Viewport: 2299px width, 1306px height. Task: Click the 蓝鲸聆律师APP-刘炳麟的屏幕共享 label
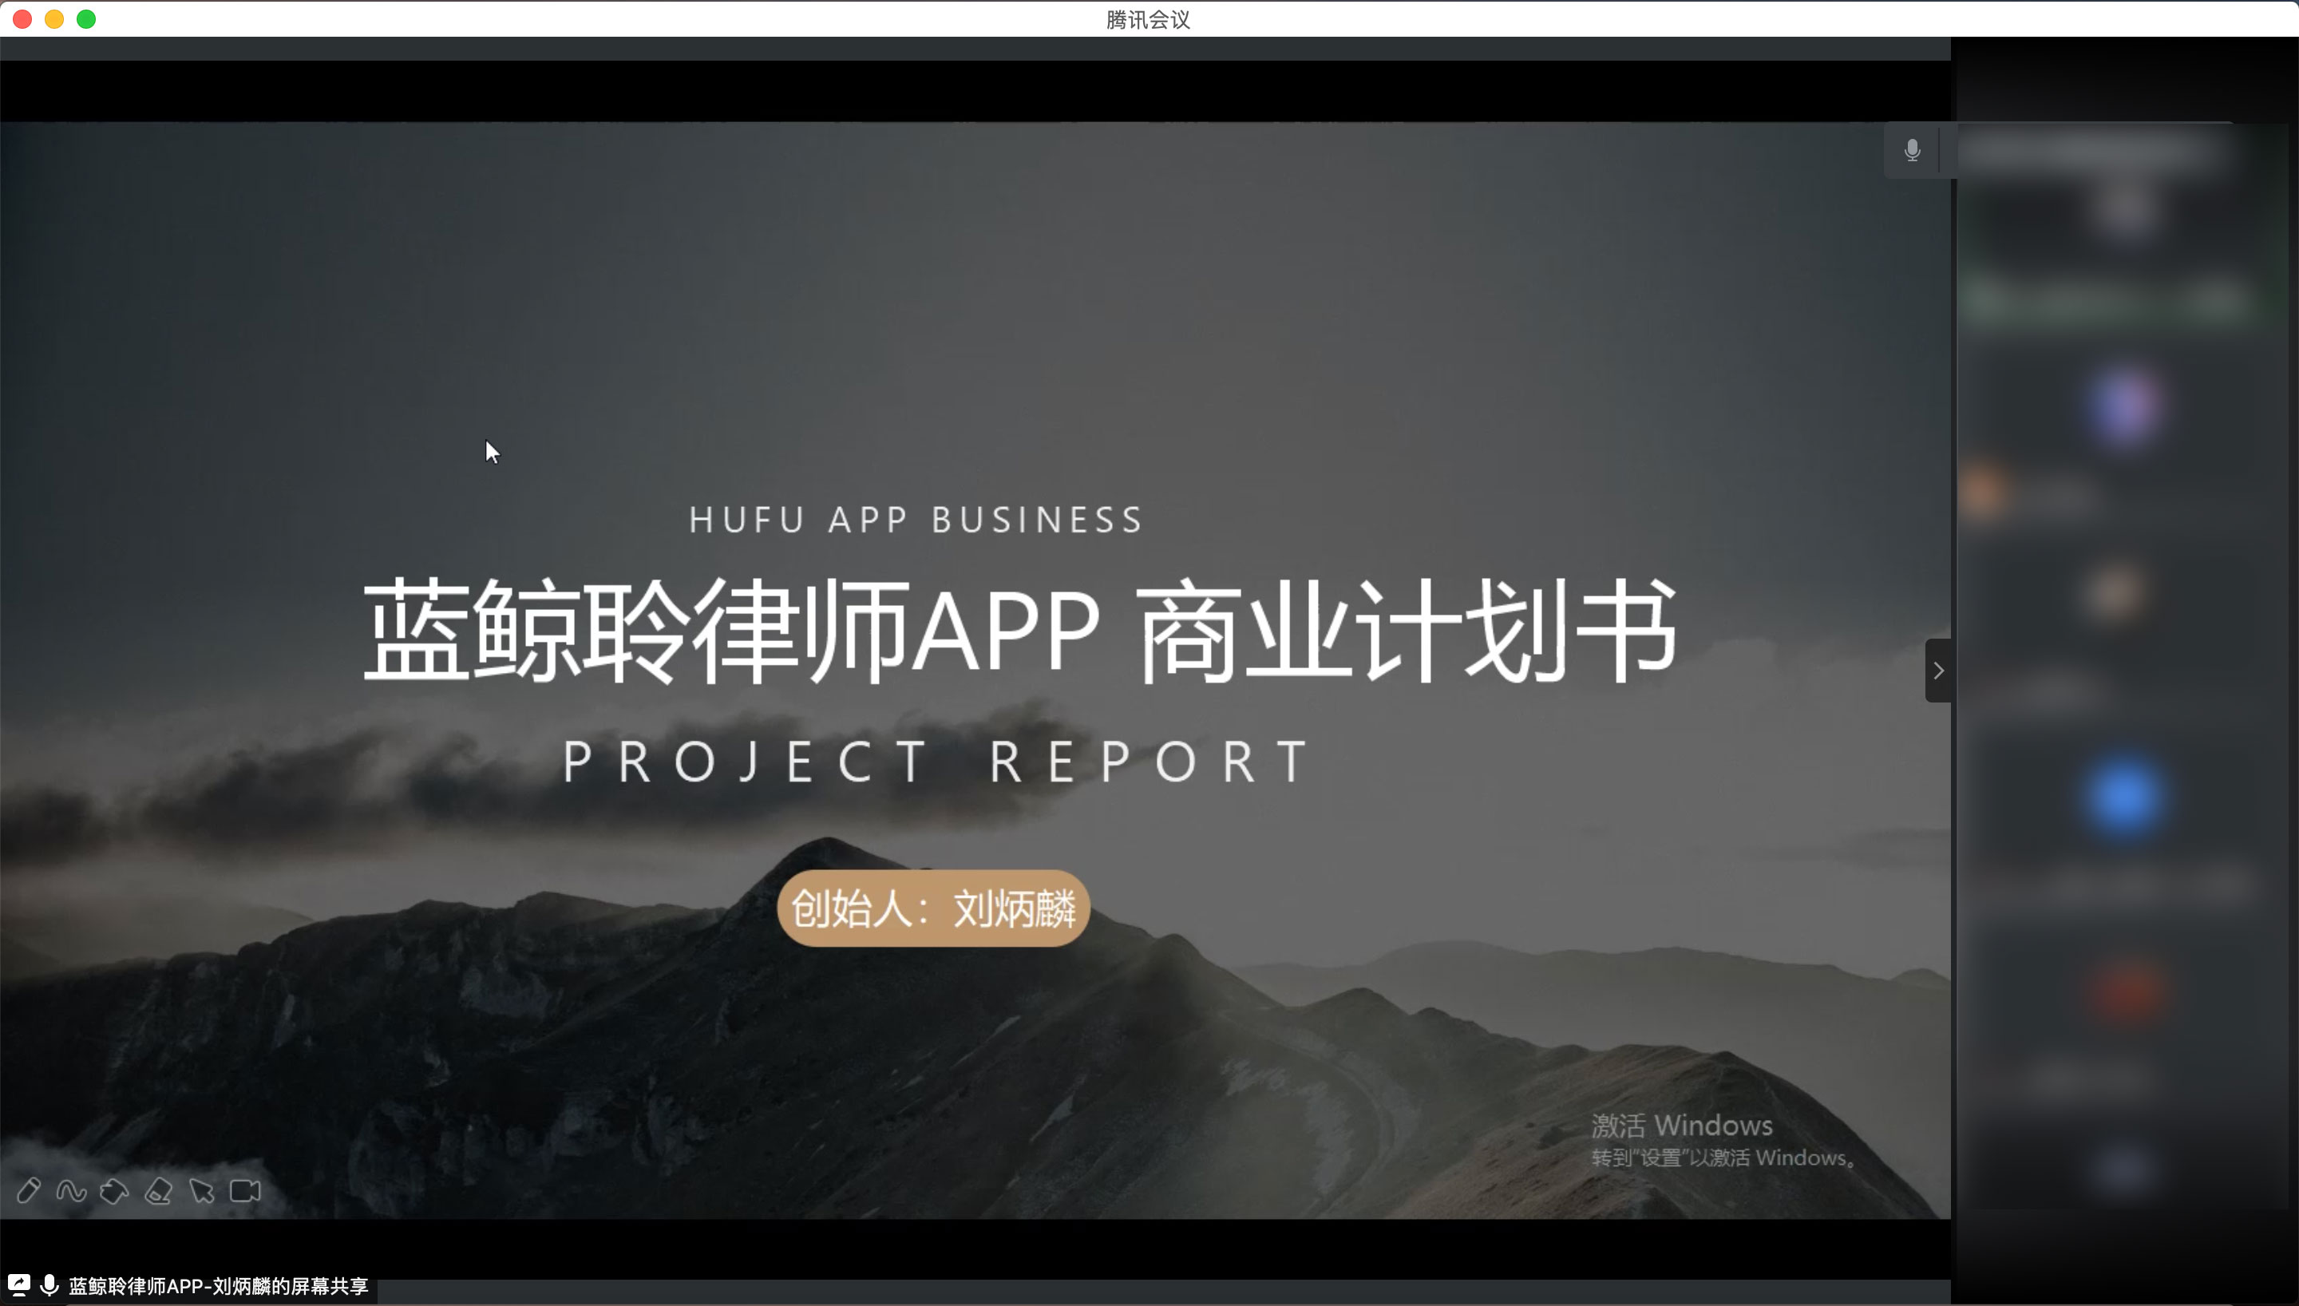tap(219, 1286)
